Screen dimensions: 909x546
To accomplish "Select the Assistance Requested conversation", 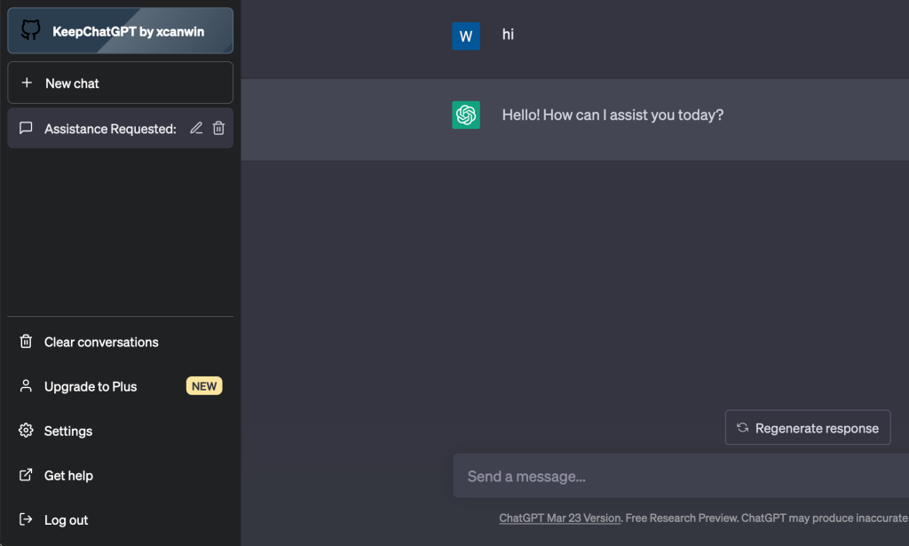I will (110, 129).
